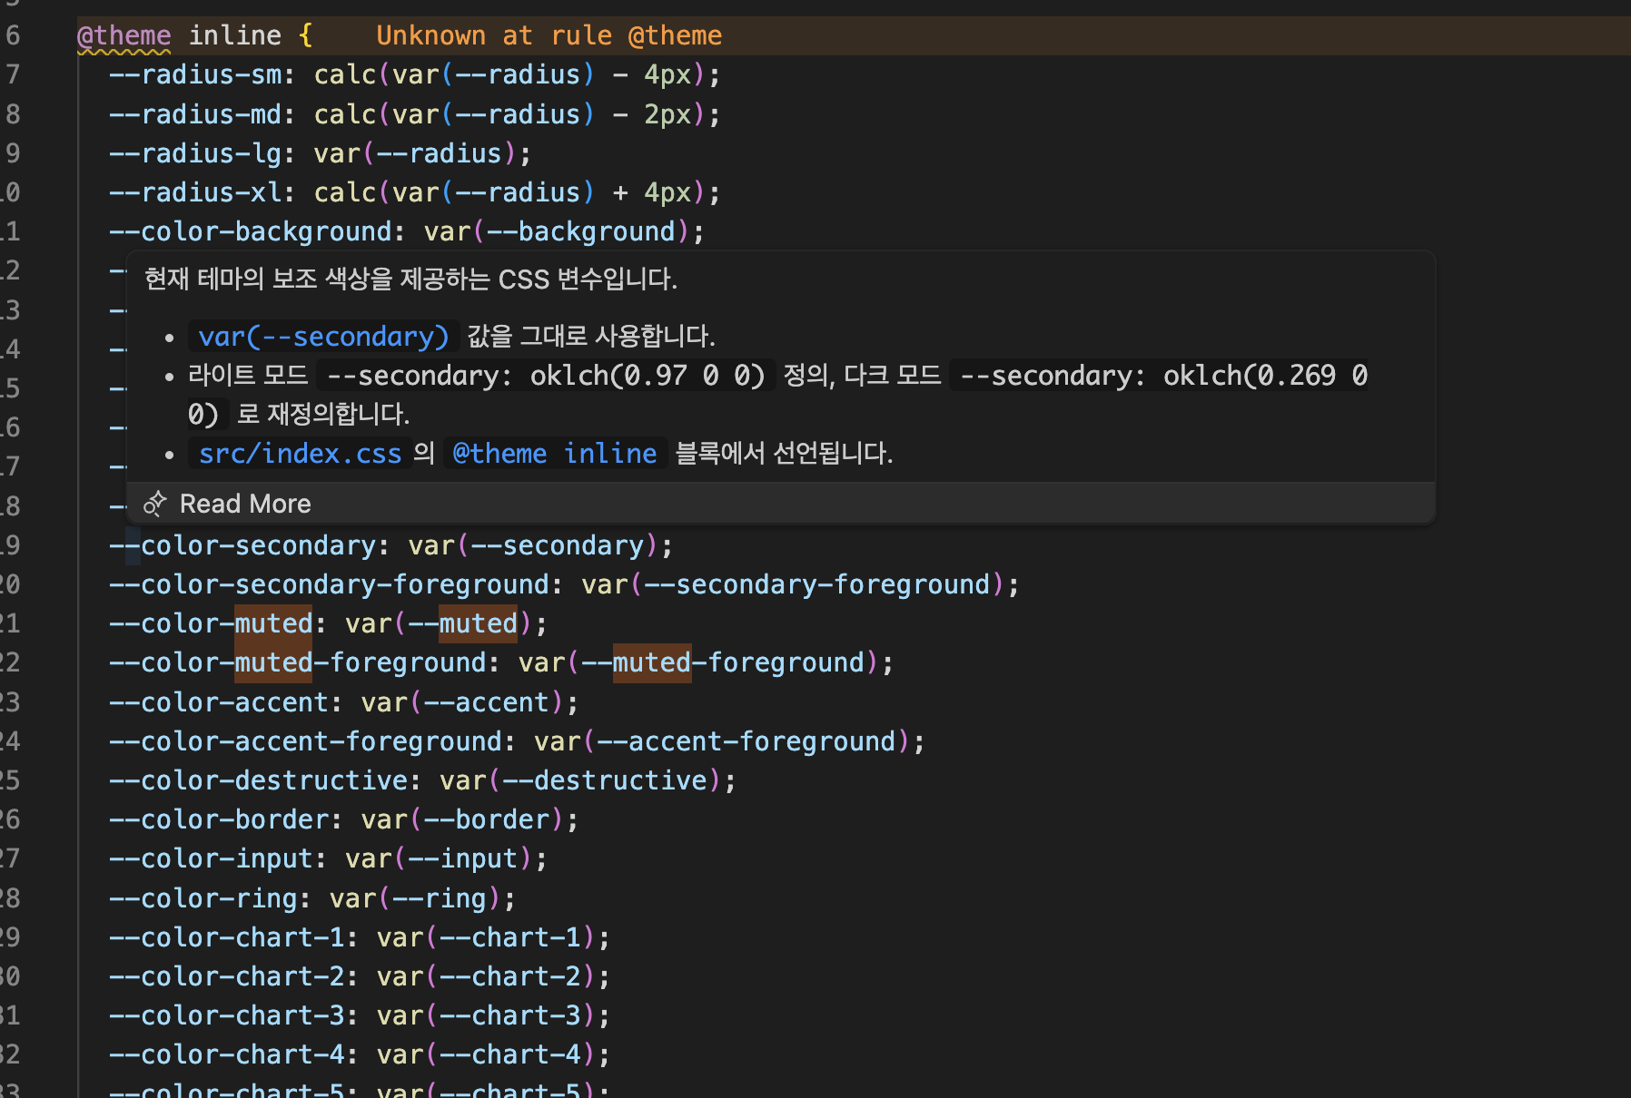Click the "Unknown at rule @theme" warning text
The height and width of the screenshot is (1098, 1631).
point(549,36)
